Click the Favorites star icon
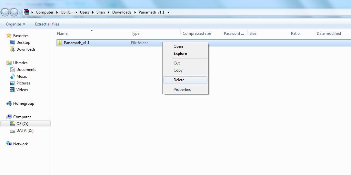The height and width of the screenshot is (175, 351). [x=9, y=35]
